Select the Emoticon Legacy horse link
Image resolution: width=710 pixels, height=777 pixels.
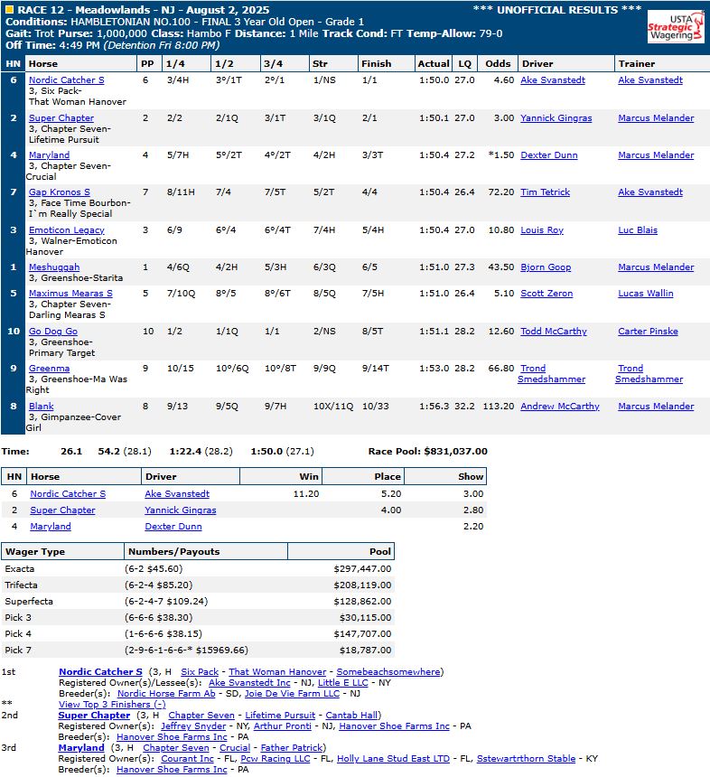point(67,230)
